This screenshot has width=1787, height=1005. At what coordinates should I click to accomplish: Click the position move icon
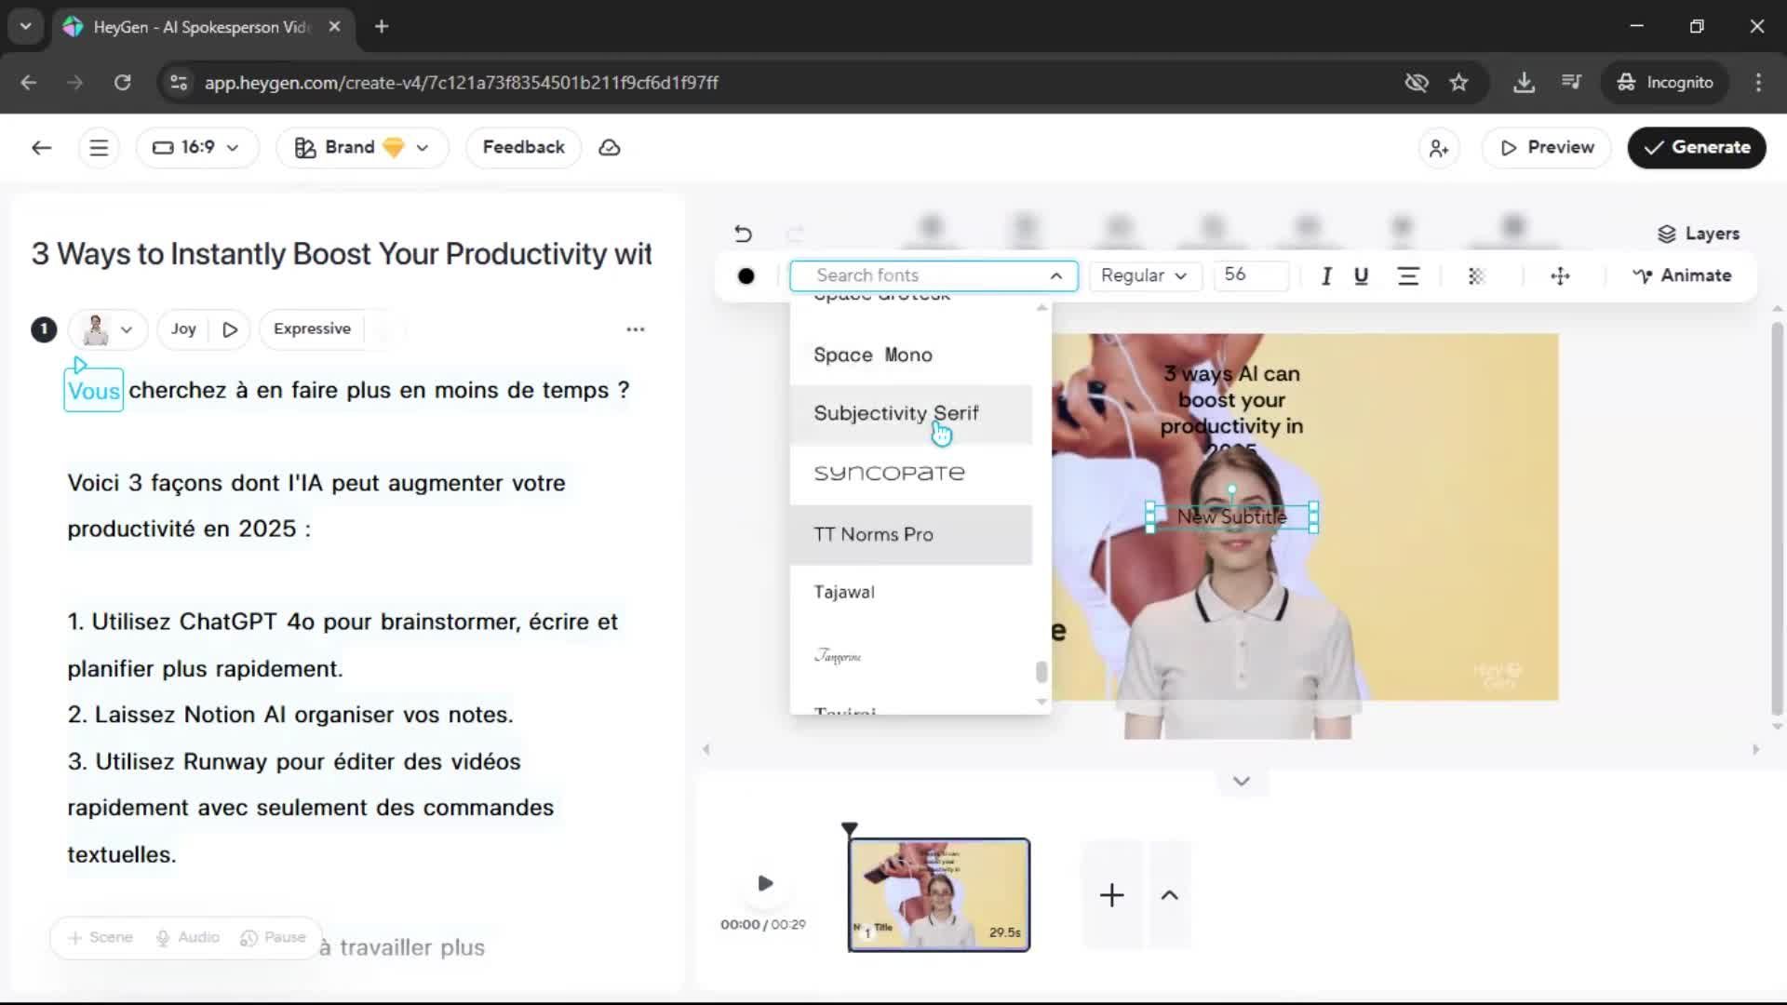[x=1560, y=276]
